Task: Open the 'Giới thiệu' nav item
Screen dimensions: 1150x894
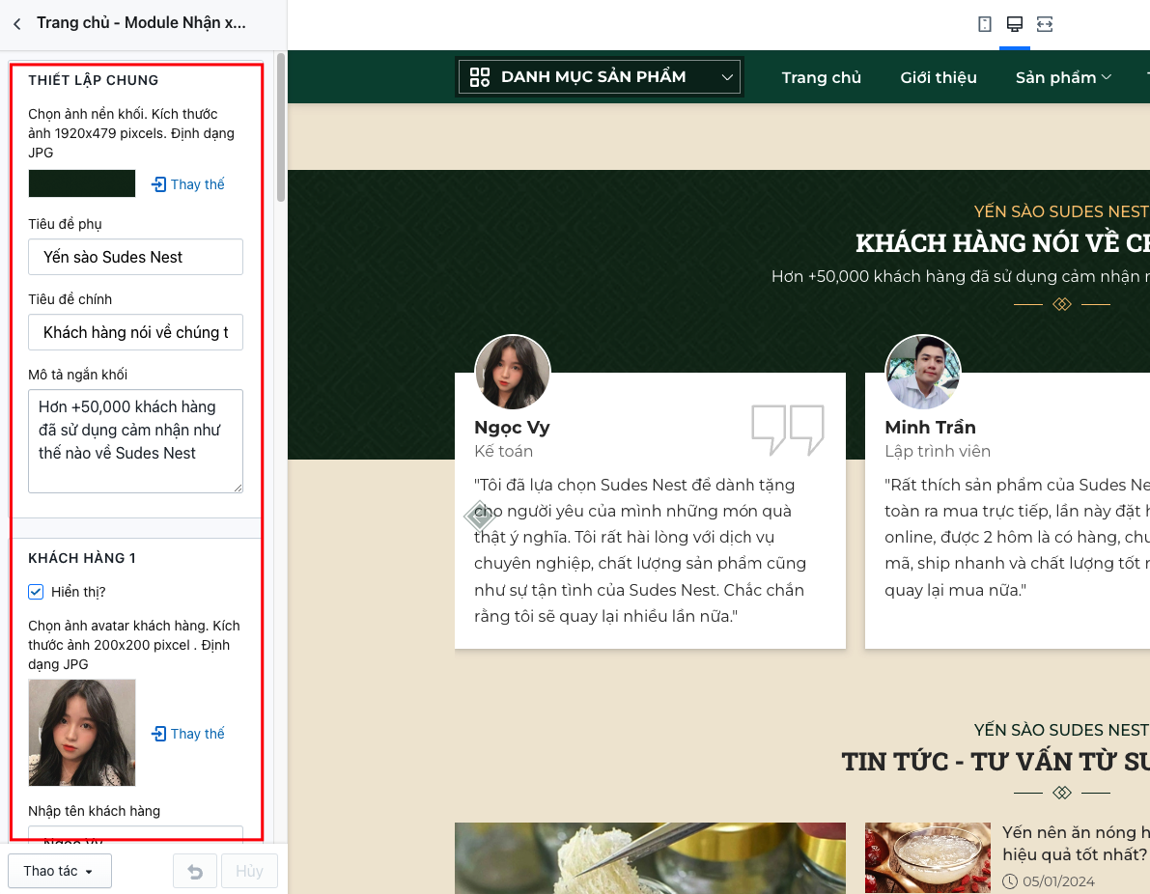Action: click(939, 78)
